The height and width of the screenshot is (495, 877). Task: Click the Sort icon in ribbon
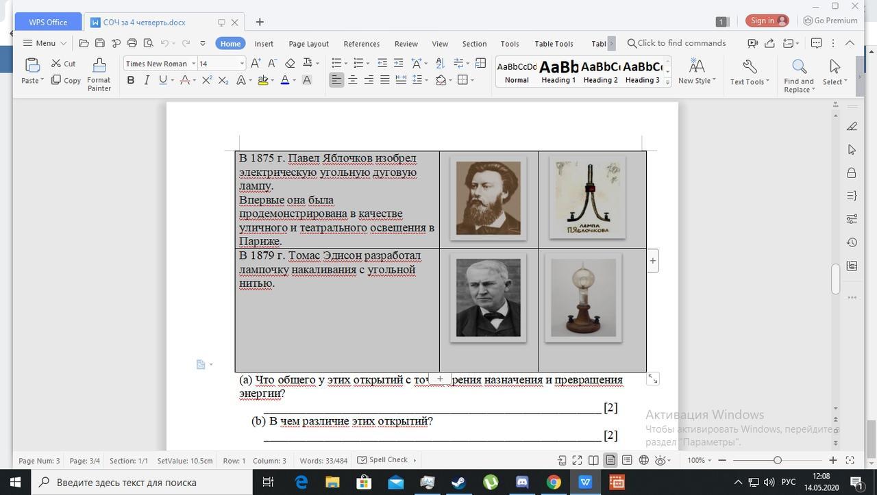pyautogui.click(x=440, y=63)
